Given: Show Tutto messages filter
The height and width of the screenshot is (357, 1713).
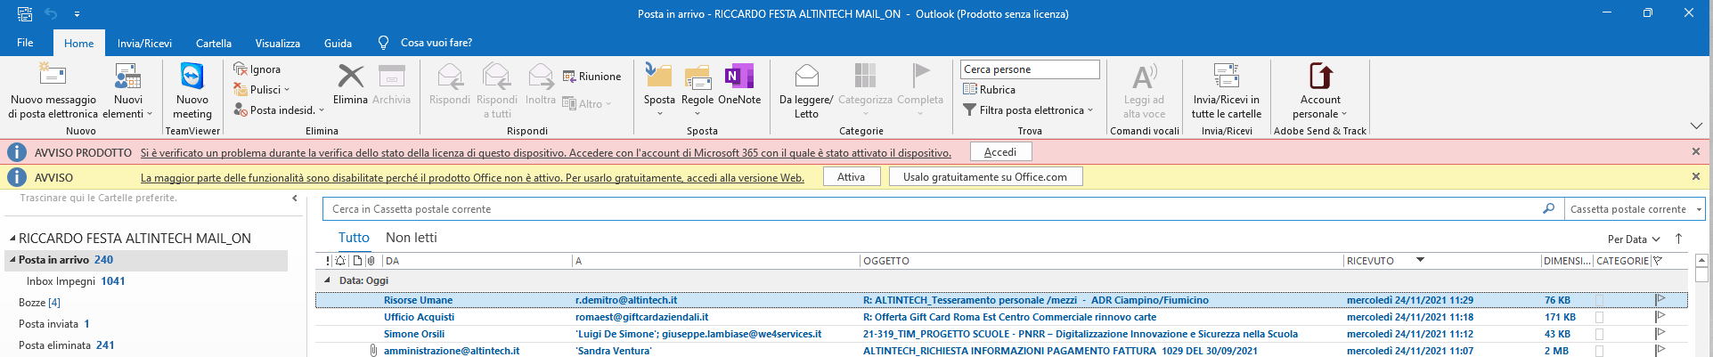Looking at the screenshot, I should (x=354, y=238).
